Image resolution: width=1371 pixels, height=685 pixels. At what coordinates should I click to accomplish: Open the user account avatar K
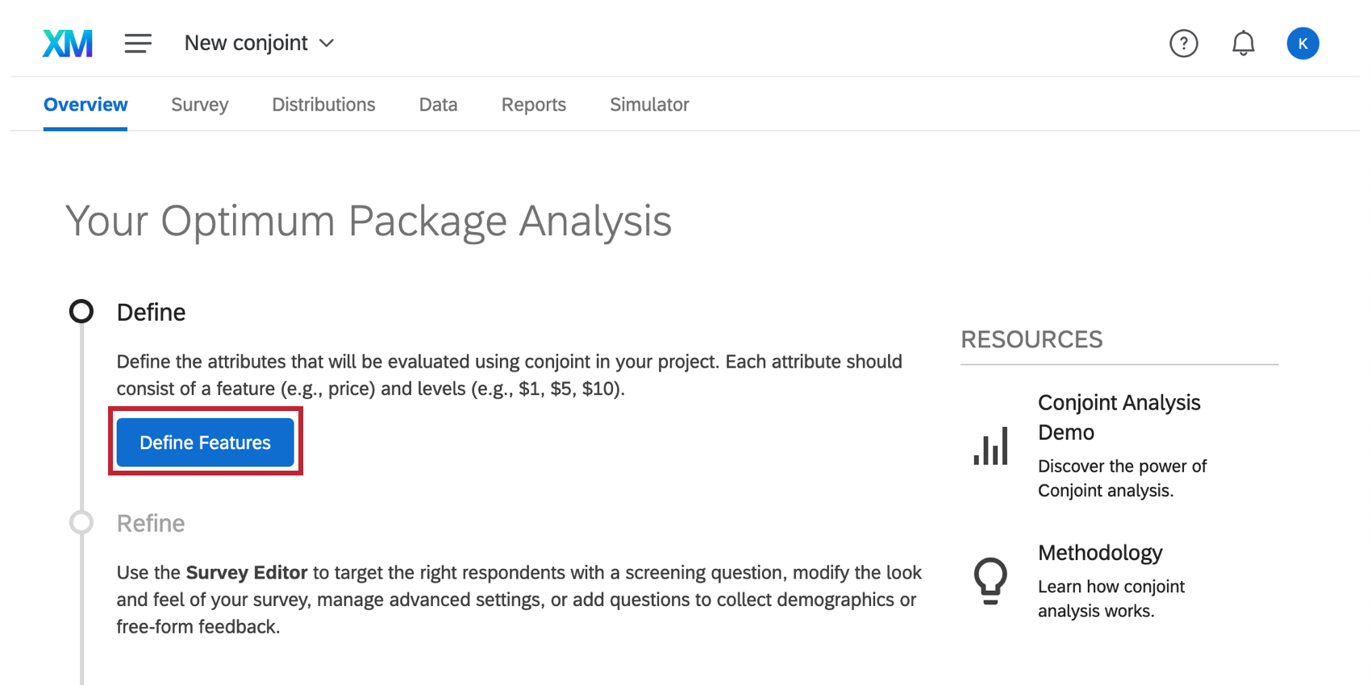1302,44
